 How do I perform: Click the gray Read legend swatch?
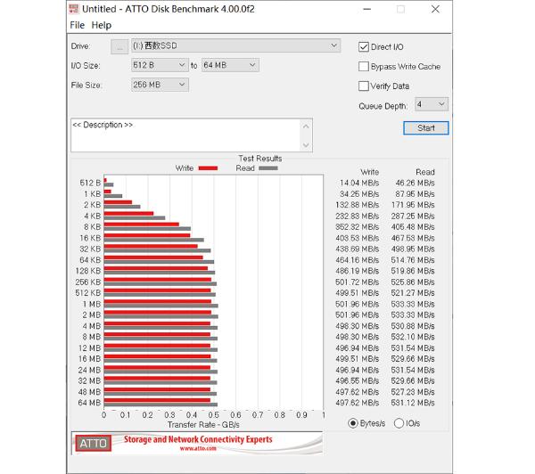click(268, 168)
